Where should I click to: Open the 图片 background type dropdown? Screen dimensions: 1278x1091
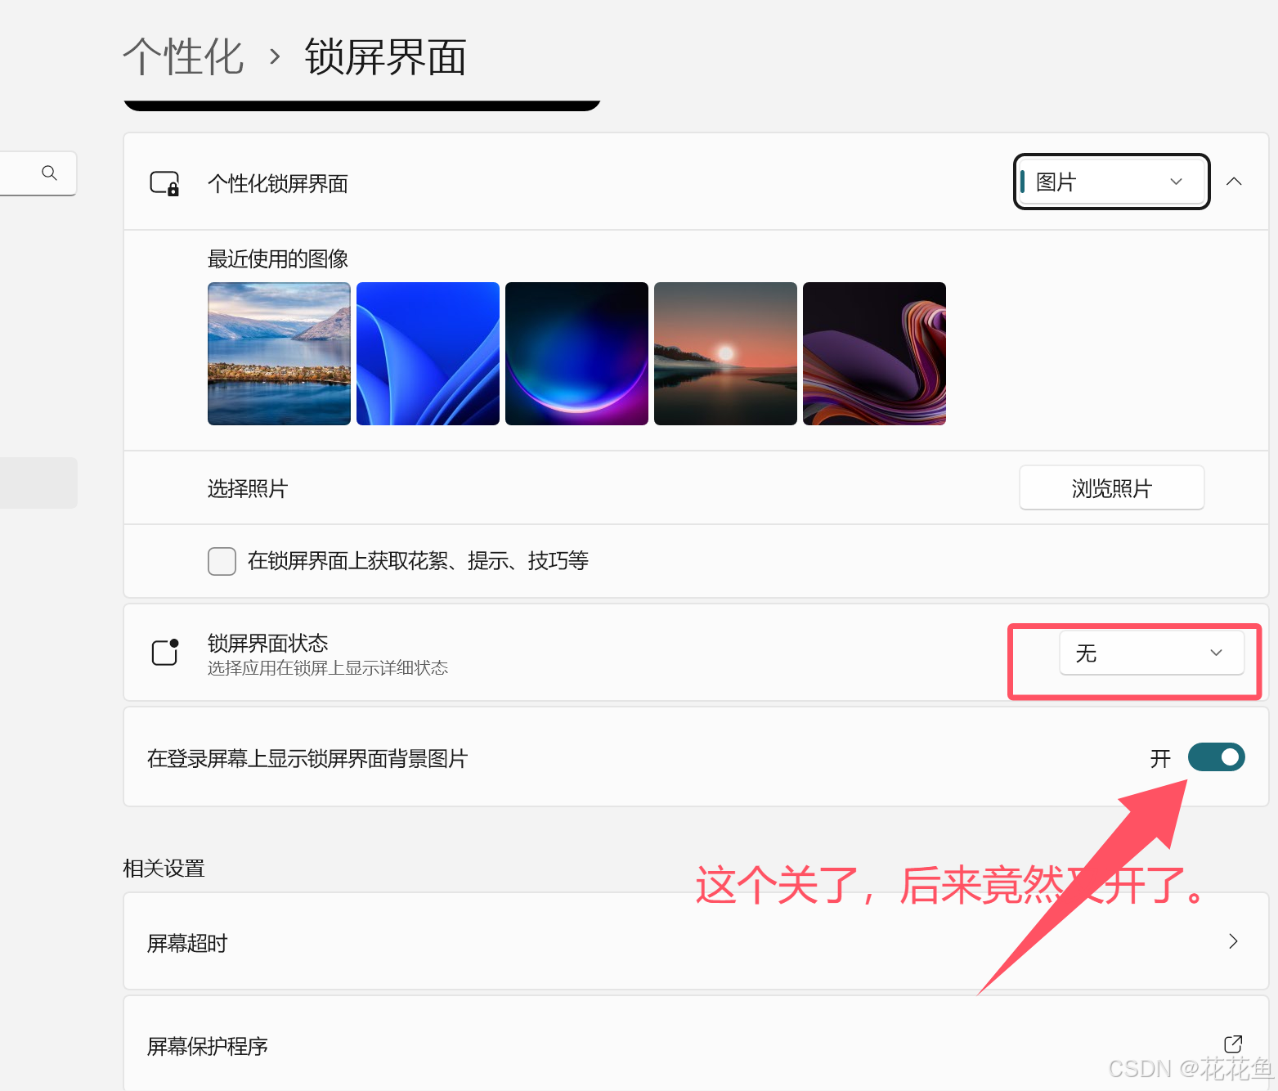point(1112,182)
